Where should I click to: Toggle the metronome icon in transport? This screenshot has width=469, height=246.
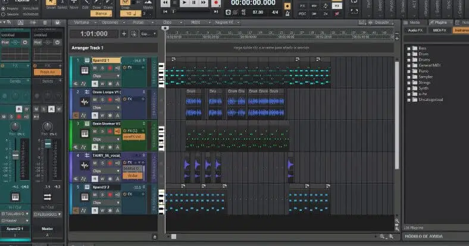pyautogui.click(x=287, y=13)
